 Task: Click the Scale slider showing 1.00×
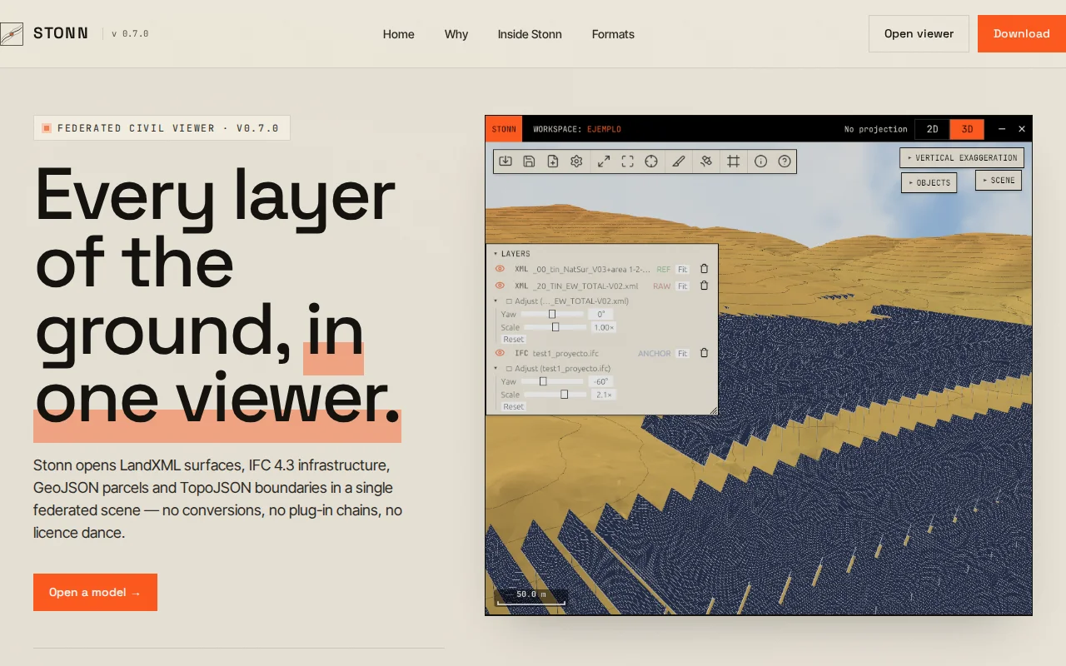554,327
